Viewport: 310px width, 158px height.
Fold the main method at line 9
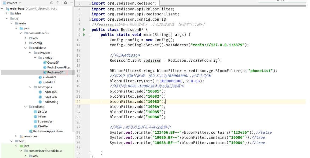pos(90,35)
